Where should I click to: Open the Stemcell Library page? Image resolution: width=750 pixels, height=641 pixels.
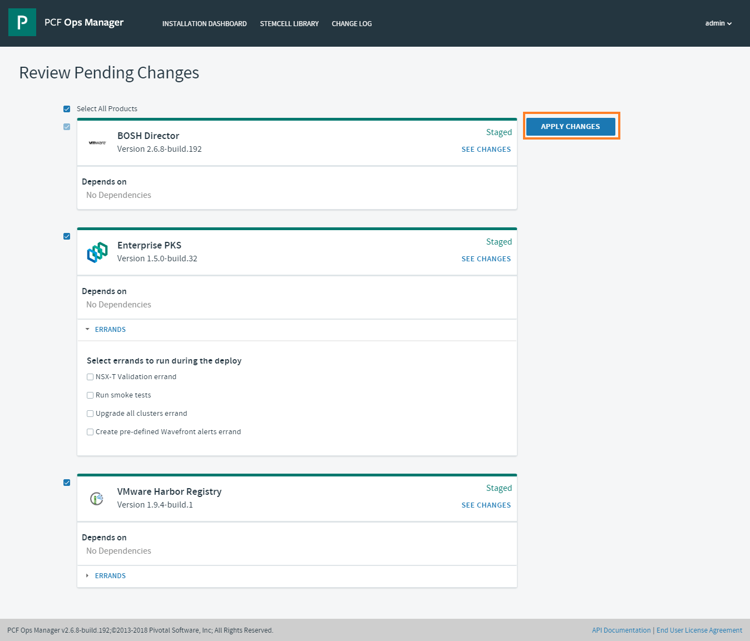pos(289,24)
